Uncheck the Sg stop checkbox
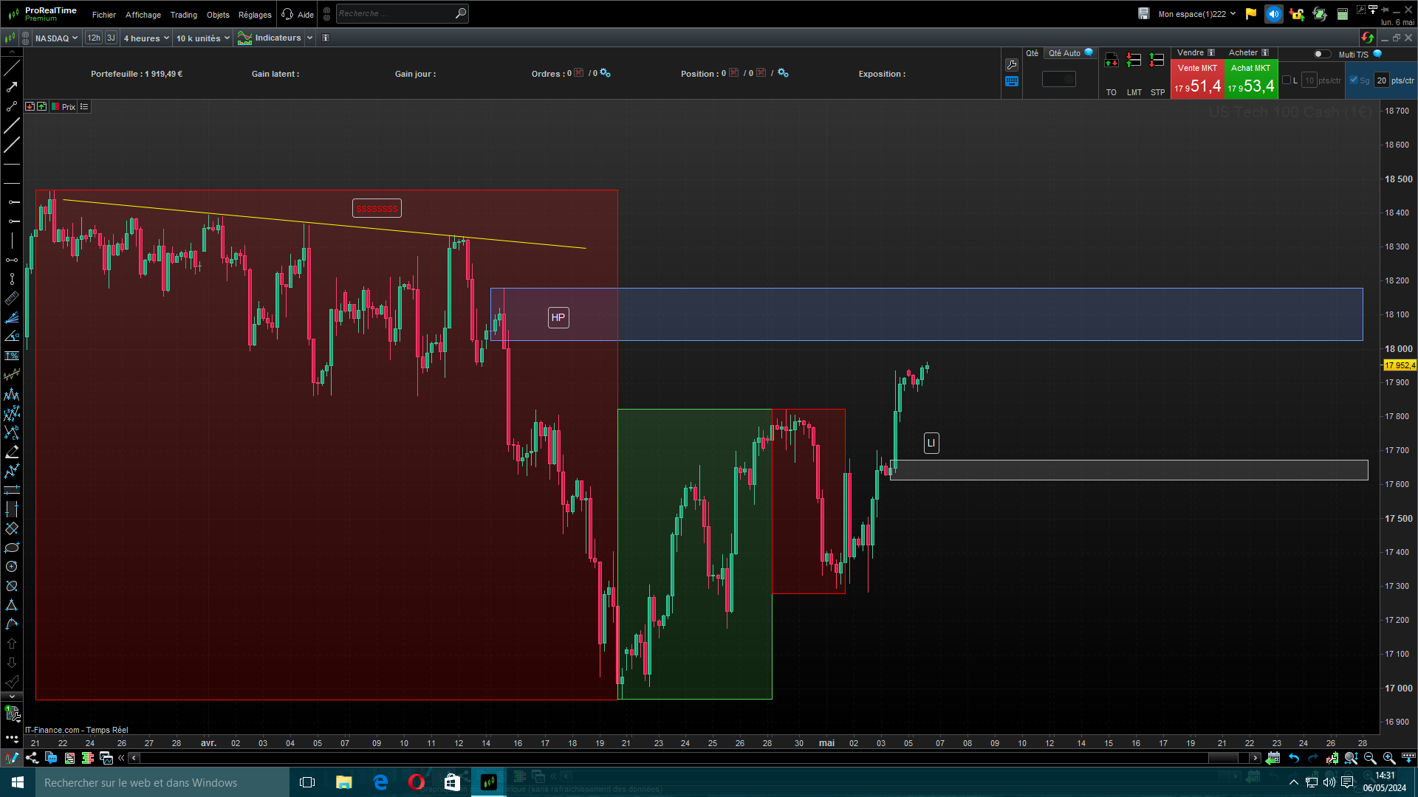This screenshot has width=1418, height=797. tap(1354, 80)
